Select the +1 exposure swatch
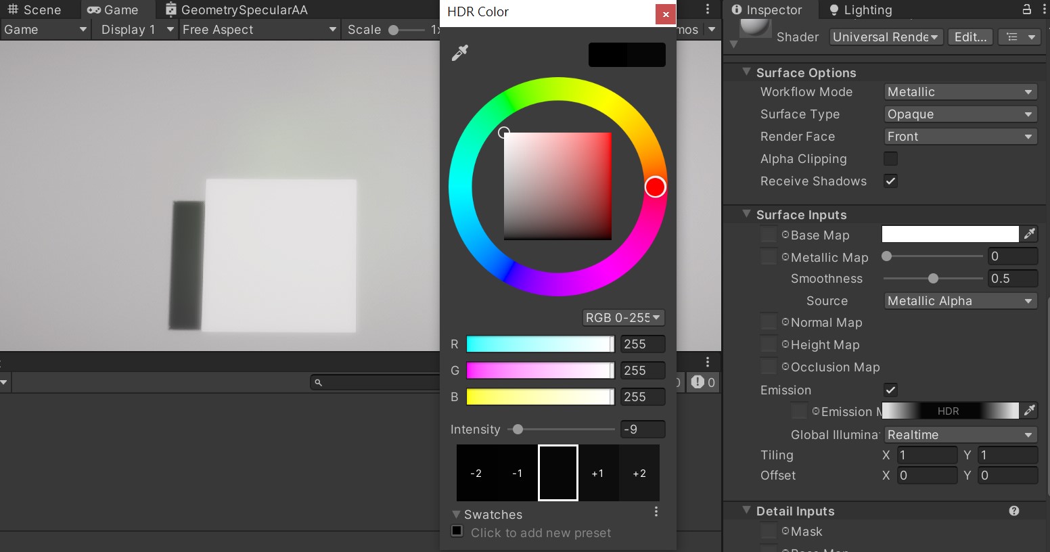The width and height of the screenshot is (1050, 552). pyautogui.click(x=598, y=473)
